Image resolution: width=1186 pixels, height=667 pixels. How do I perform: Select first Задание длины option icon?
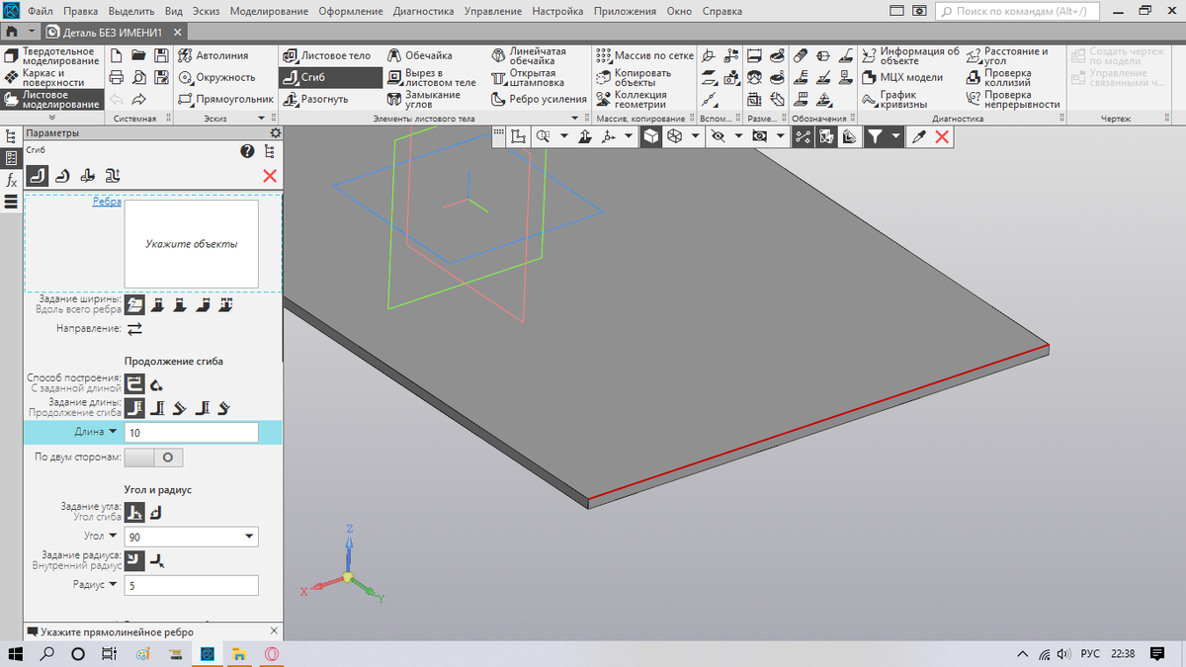(x=134, y=408)
